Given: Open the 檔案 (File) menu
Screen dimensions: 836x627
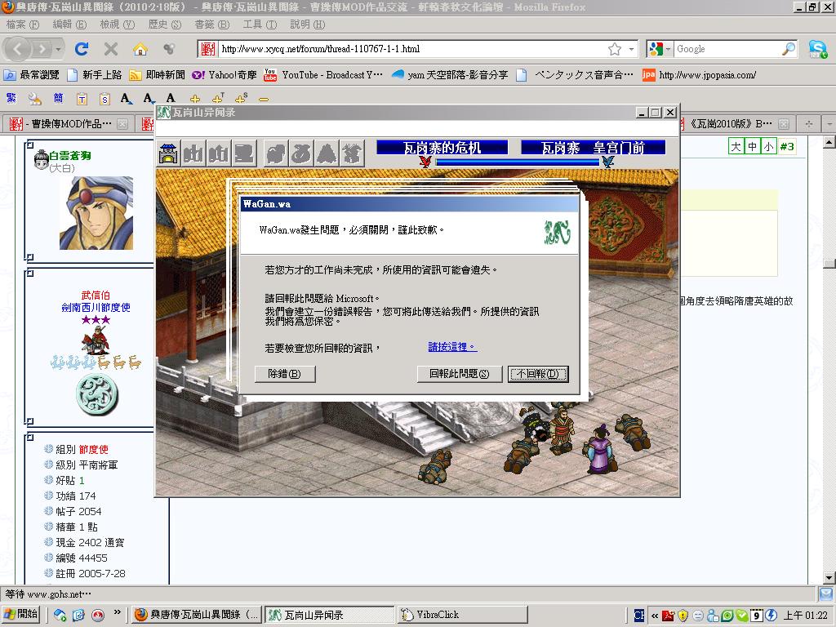Looking at the screenshot, I should [23, 24].
